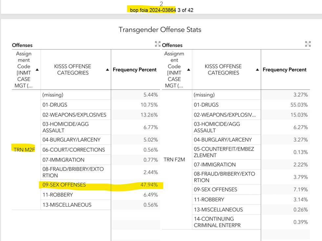The width and height of the screenshot is (322, 241).
Task: Maximize the left Offenses table
Action: click(x=158, y=44)
